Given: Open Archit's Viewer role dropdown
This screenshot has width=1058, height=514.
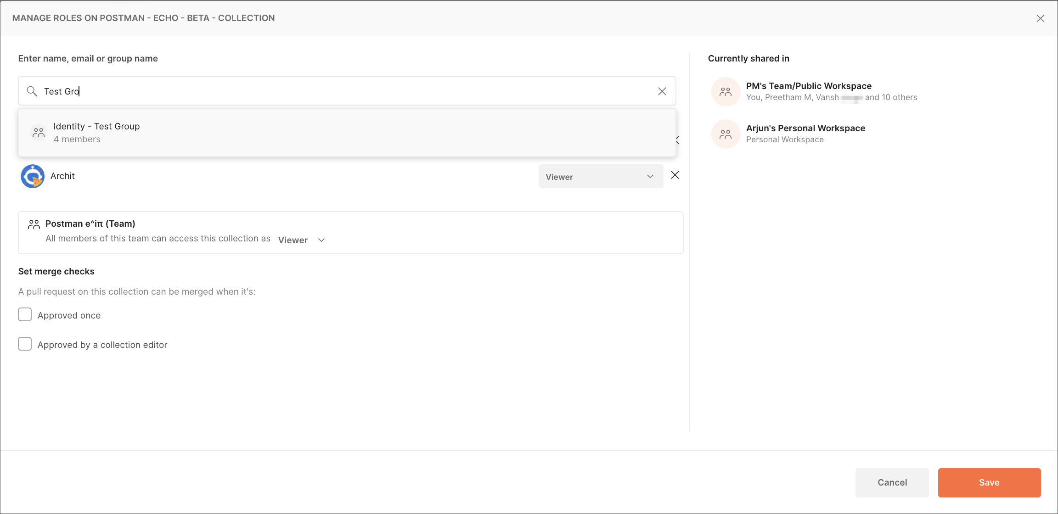Looking at the screenshot, I should [601, 177].
